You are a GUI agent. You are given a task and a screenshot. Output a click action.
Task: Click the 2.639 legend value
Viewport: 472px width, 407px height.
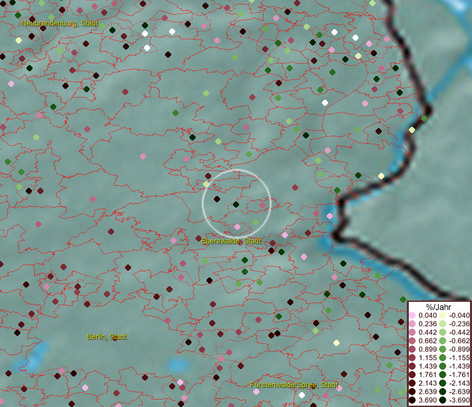point(427,391)
